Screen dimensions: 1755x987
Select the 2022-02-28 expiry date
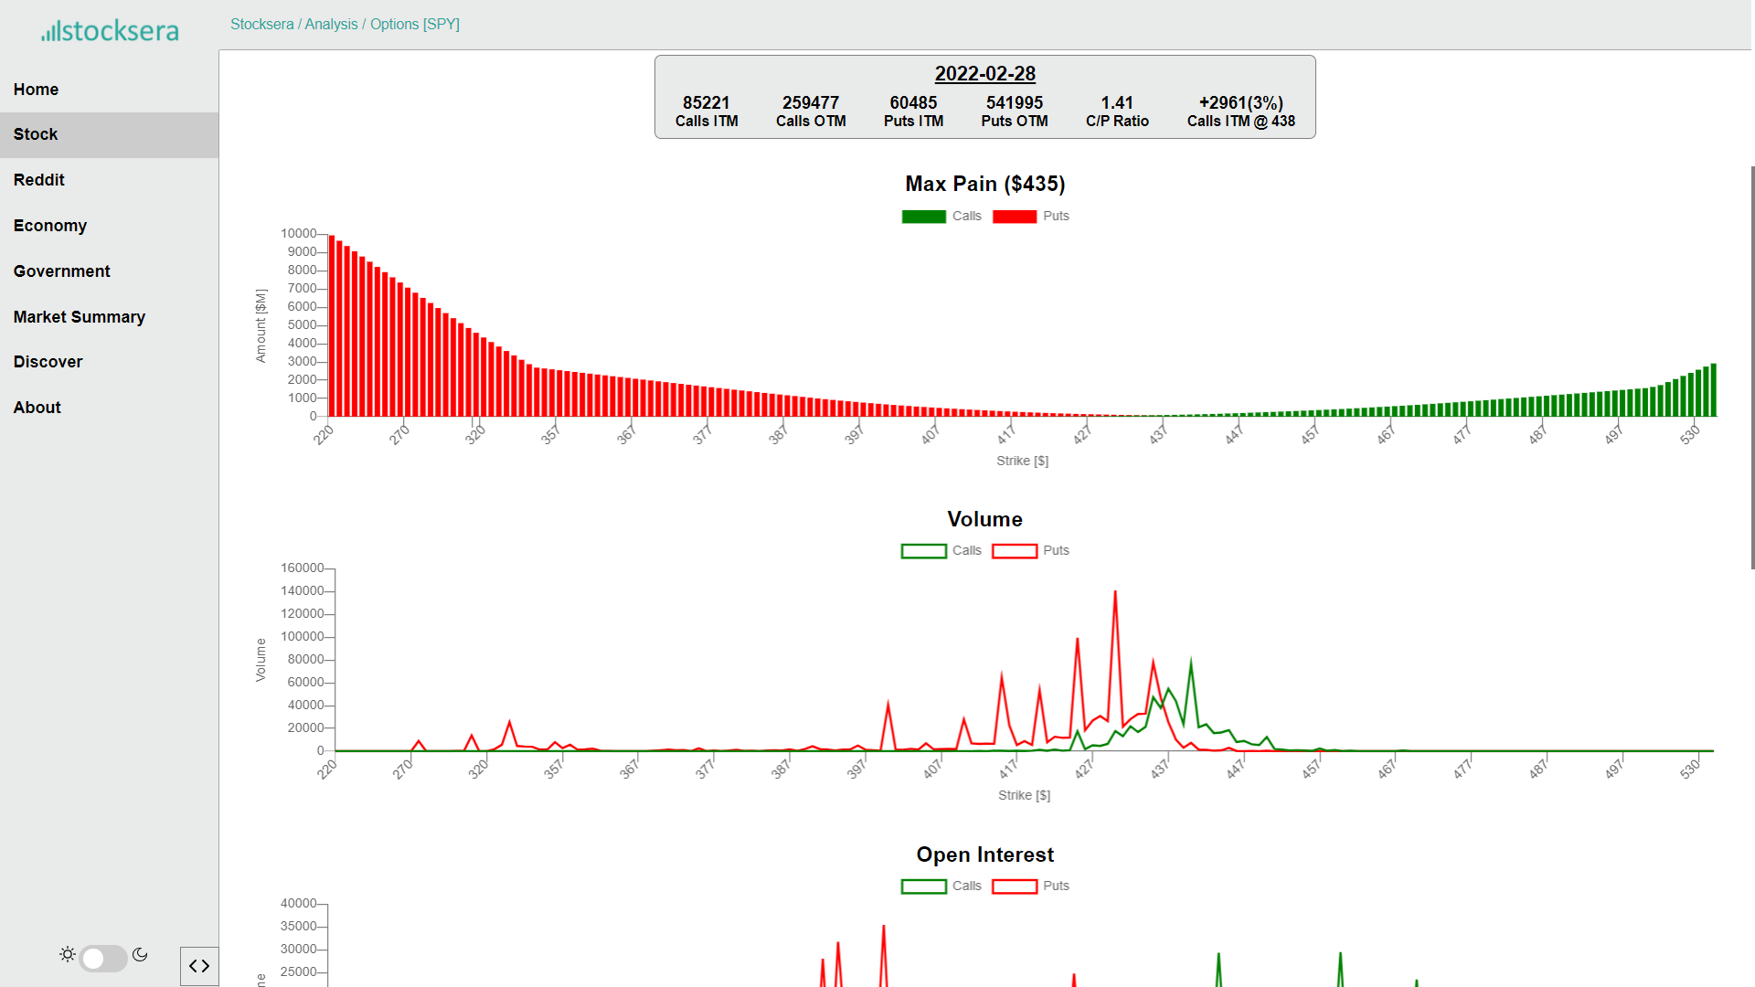tap(984, 74)
